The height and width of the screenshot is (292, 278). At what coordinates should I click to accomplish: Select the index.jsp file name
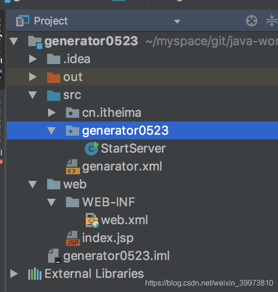(x=108, y=238)
